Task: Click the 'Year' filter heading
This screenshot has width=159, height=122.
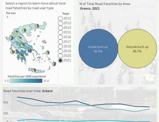Action: click(66, 14)
